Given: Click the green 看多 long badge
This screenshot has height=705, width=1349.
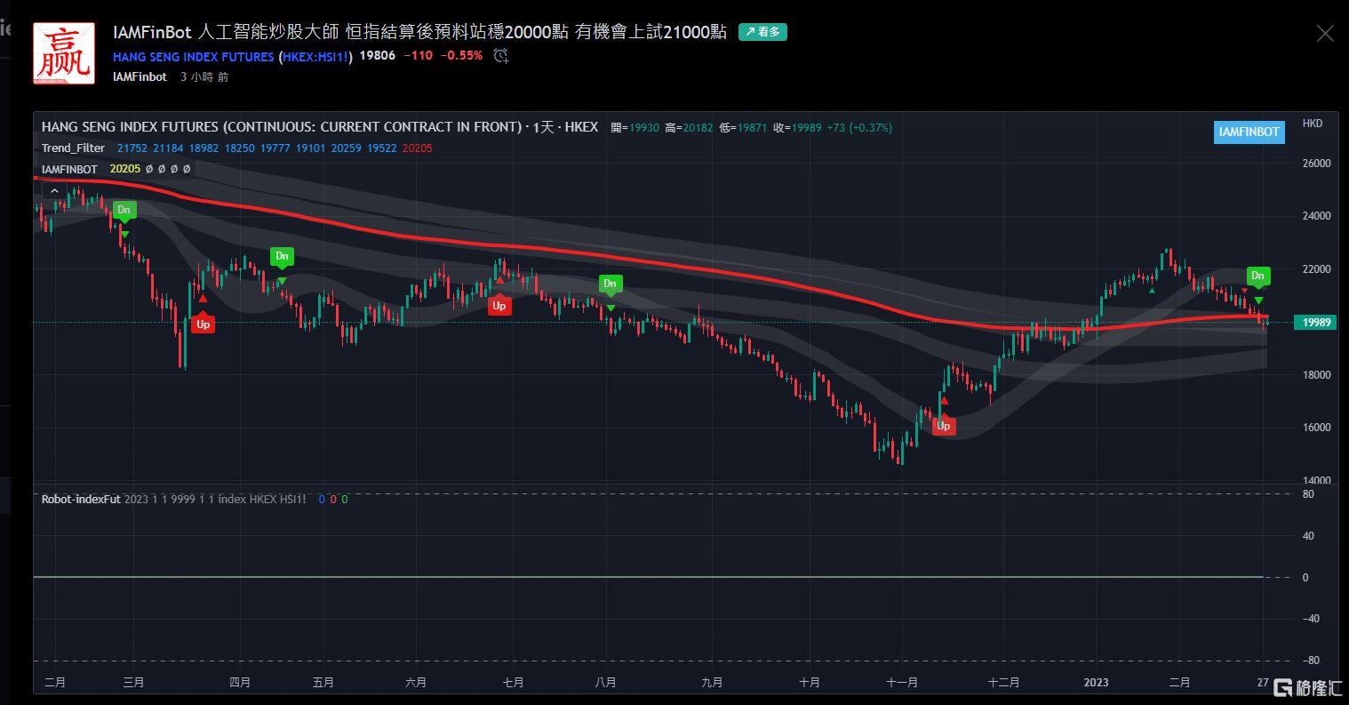Looking at the screenshot, I should click(x=762, y=32).
